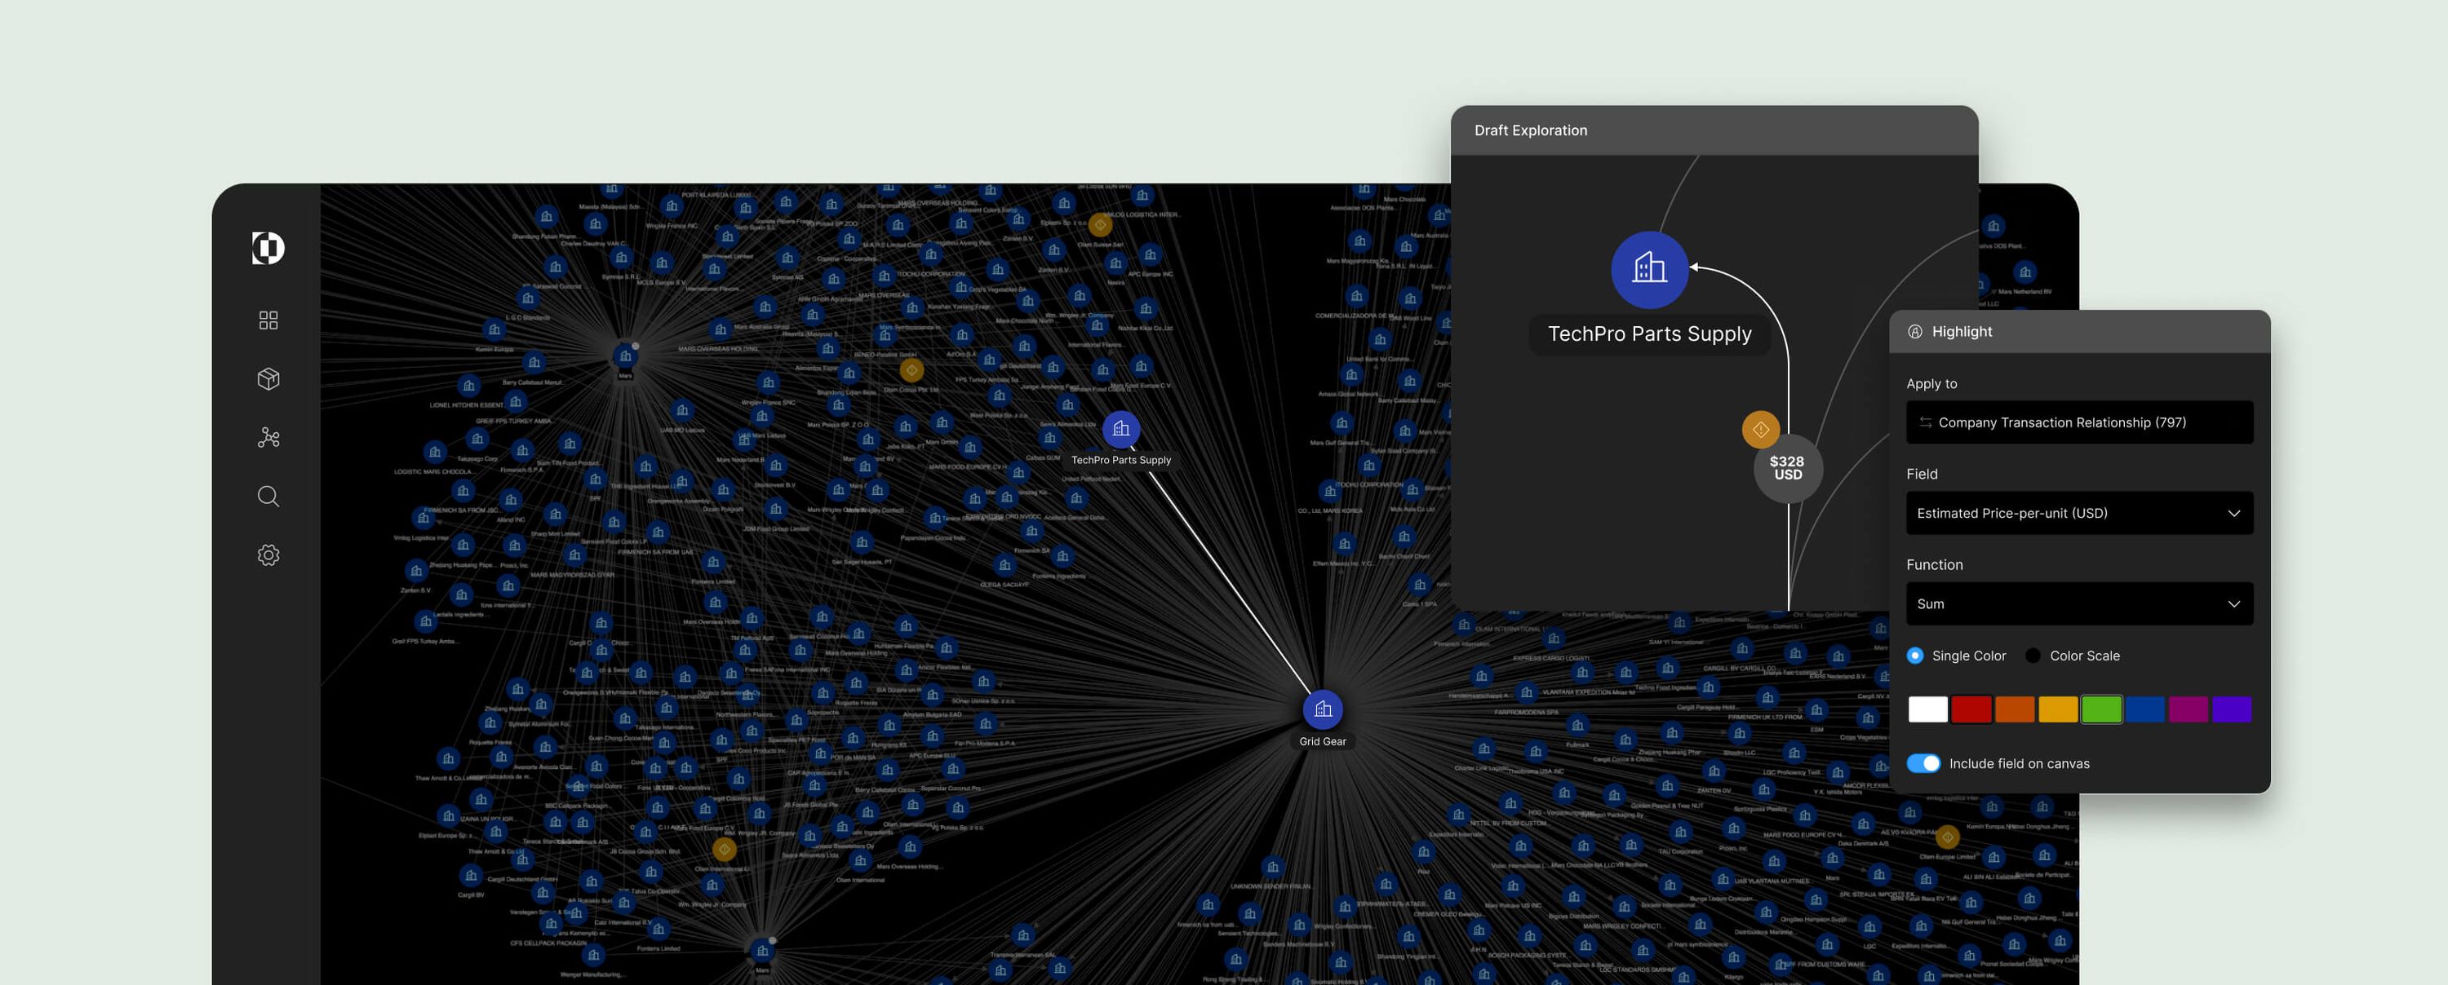Open Company Transaction Relationship apply-to selector
The width and height of the screenshot is (2448, 985).
point(2078,422)
